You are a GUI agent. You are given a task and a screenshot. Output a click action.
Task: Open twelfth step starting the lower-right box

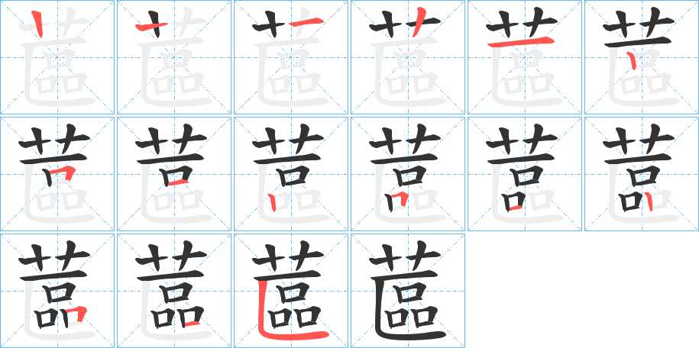click(x=642, y=174)
